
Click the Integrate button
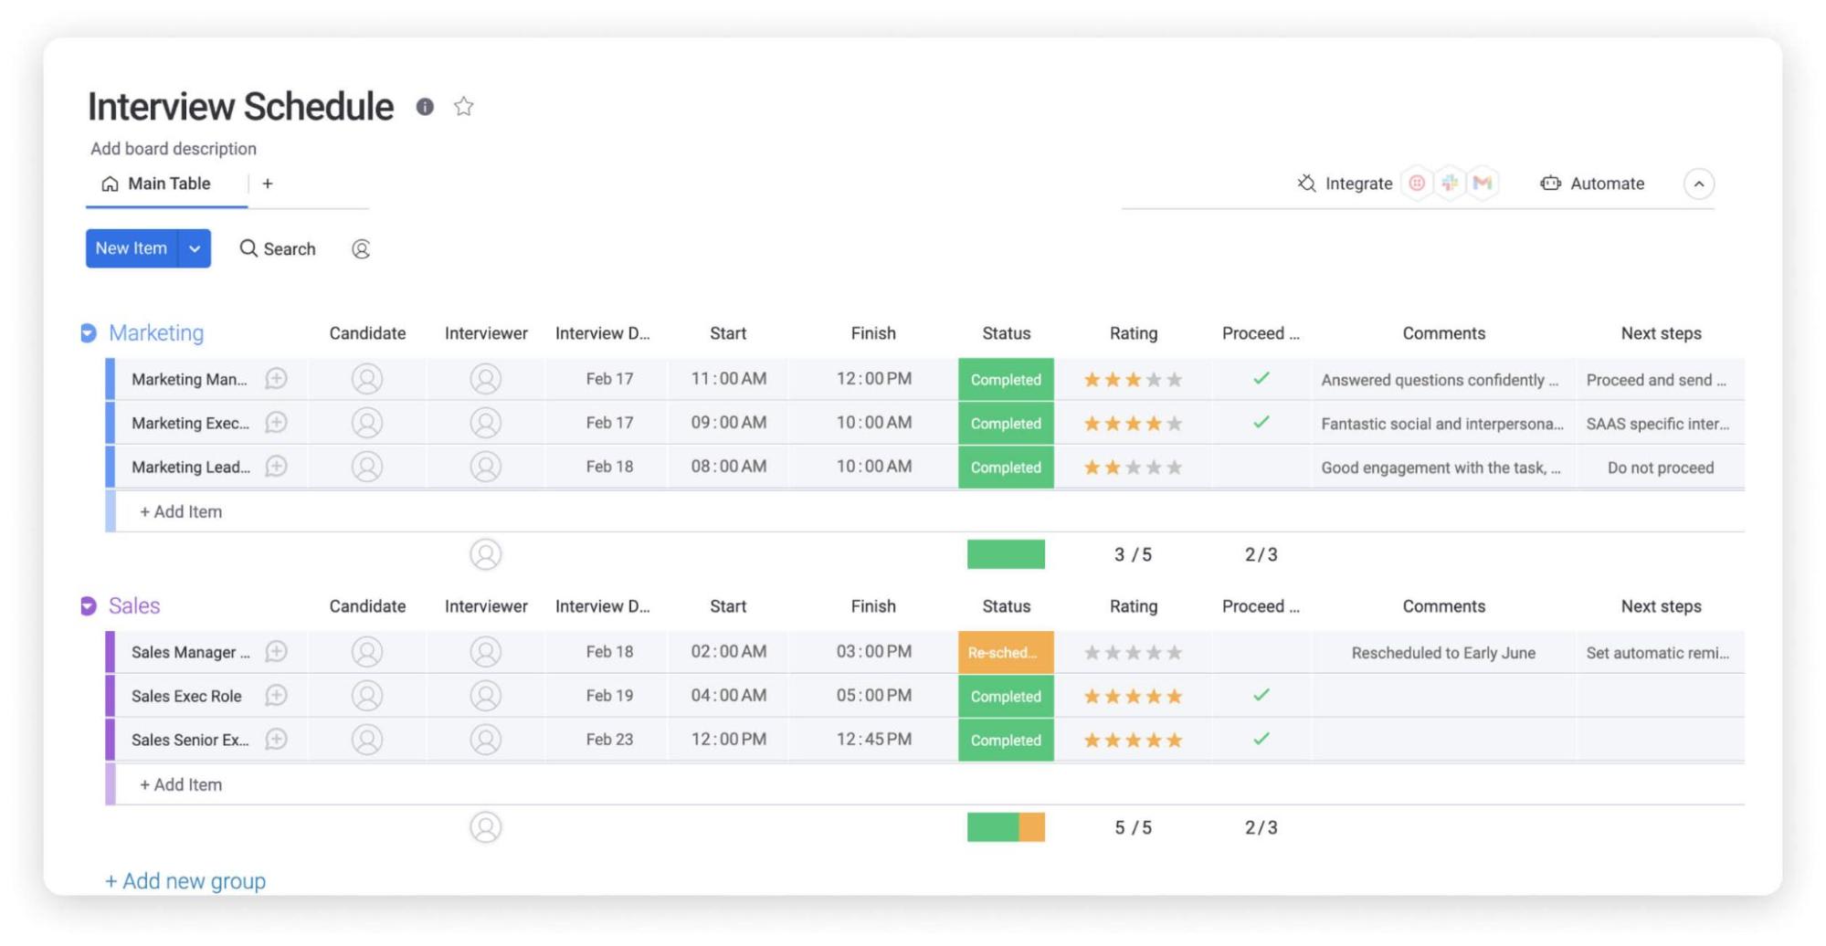point(1345,184)
